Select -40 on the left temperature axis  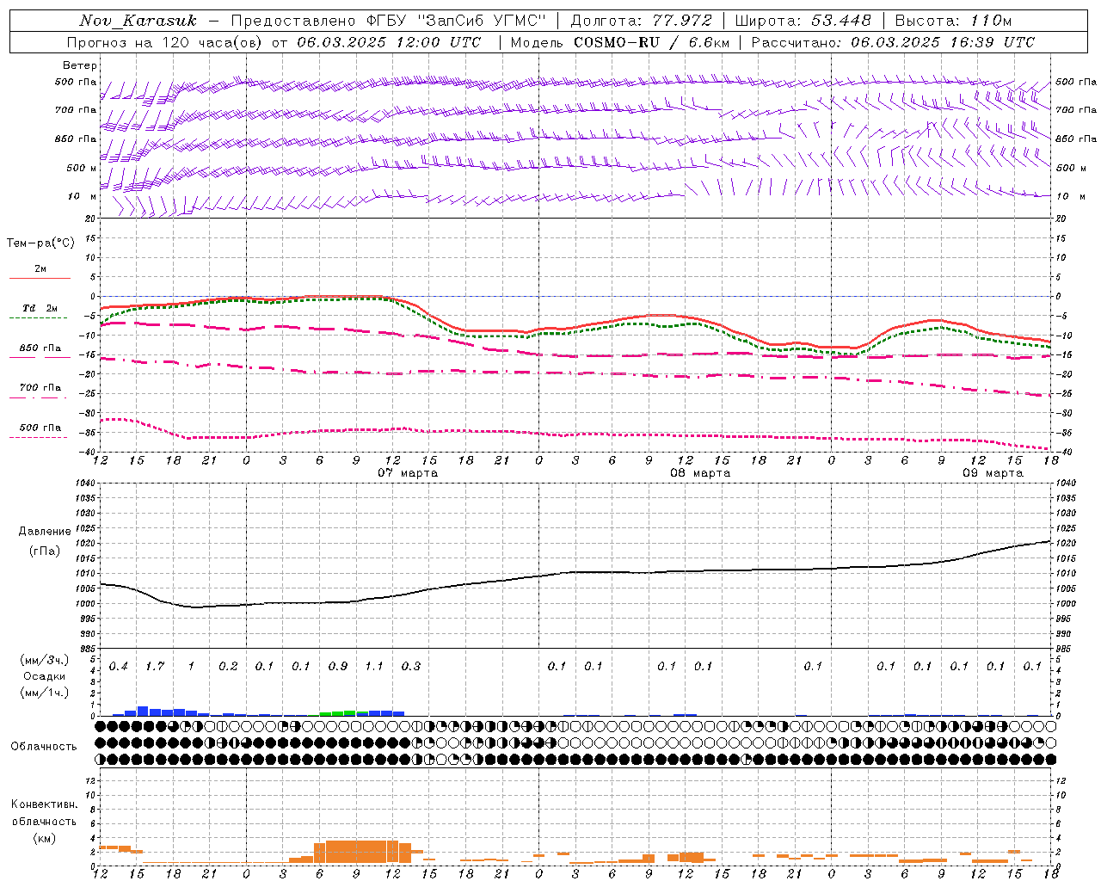(x=88, y=453)
